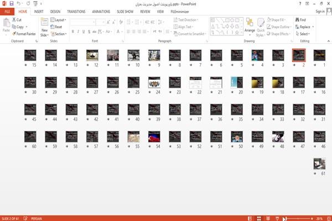Click PERSIAN language in status bar

point(37,218)
